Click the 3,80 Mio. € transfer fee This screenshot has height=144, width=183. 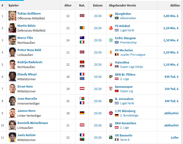click(171, 16)
